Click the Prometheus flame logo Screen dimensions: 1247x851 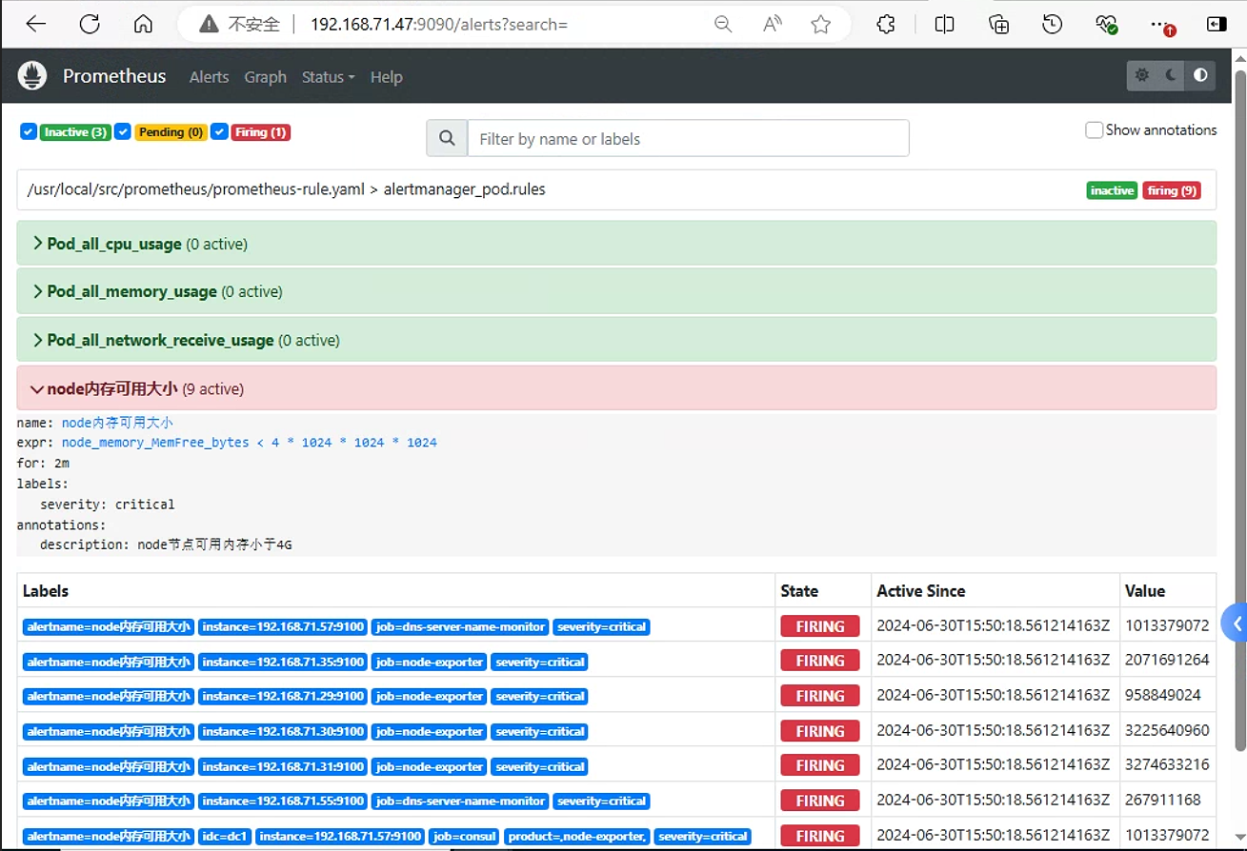point(32,76)
